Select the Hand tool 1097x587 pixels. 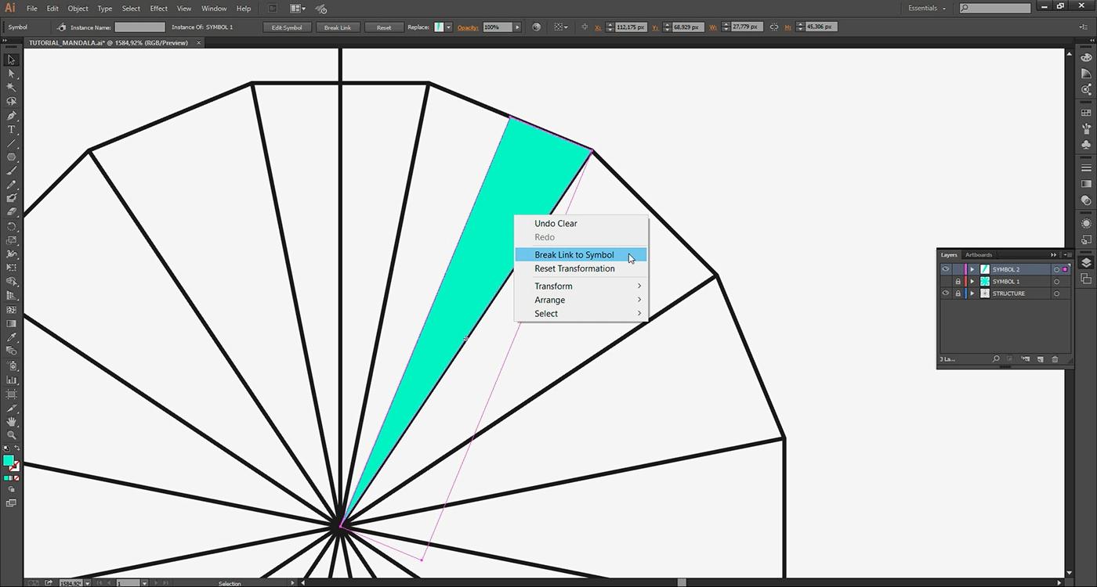11,422
